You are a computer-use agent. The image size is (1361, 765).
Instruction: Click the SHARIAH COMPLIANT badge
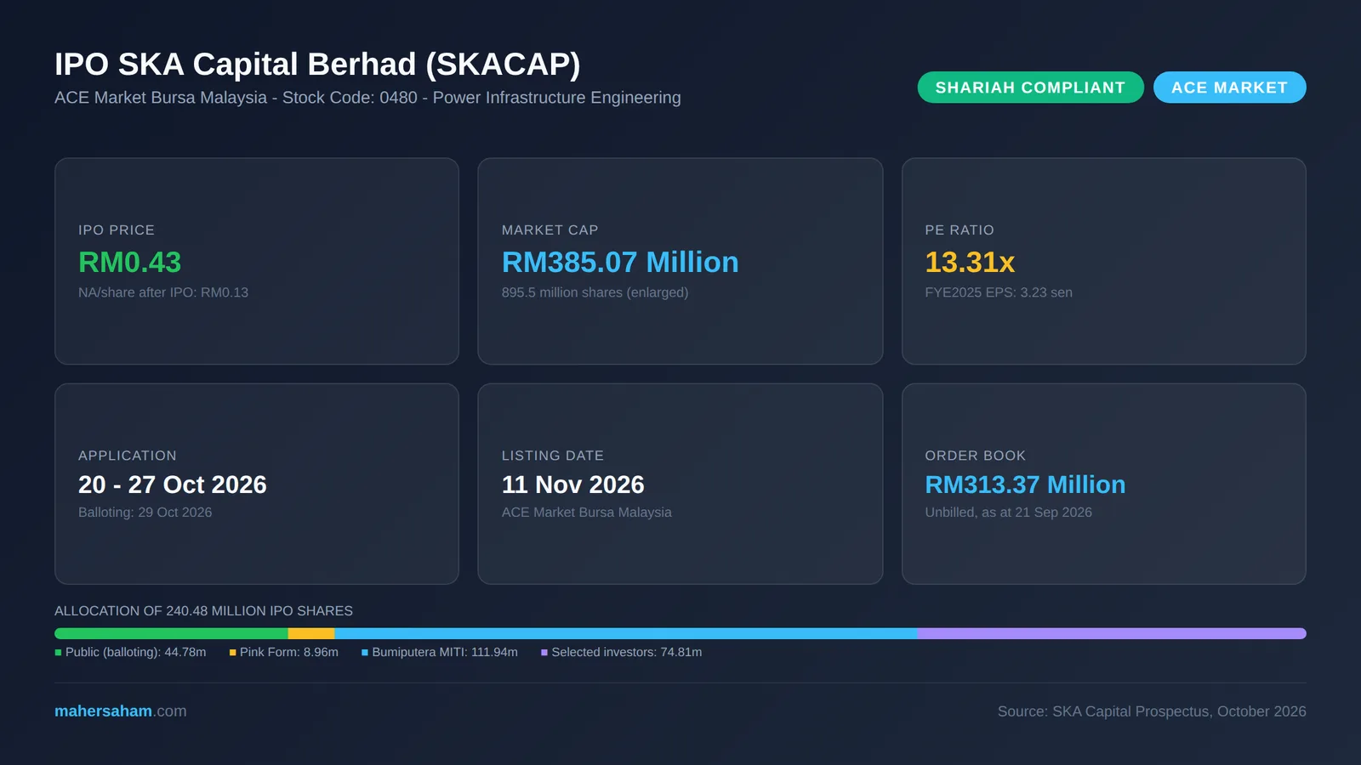pos(1030,88)
